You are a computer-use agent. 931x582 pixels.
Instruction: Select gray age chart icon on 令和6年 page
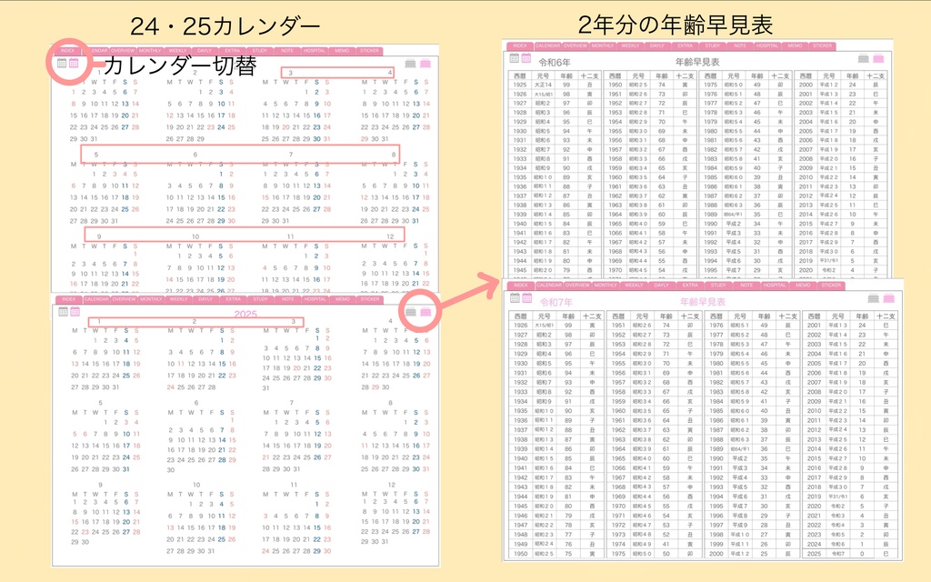(864, 58)
